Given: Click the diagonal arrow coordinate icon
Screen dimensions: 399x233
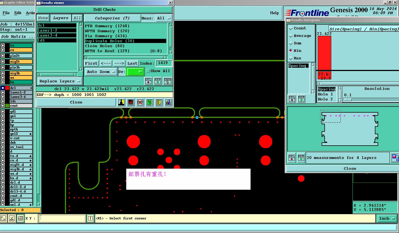Looking at the screenshot, I should (x=3, y=218).
